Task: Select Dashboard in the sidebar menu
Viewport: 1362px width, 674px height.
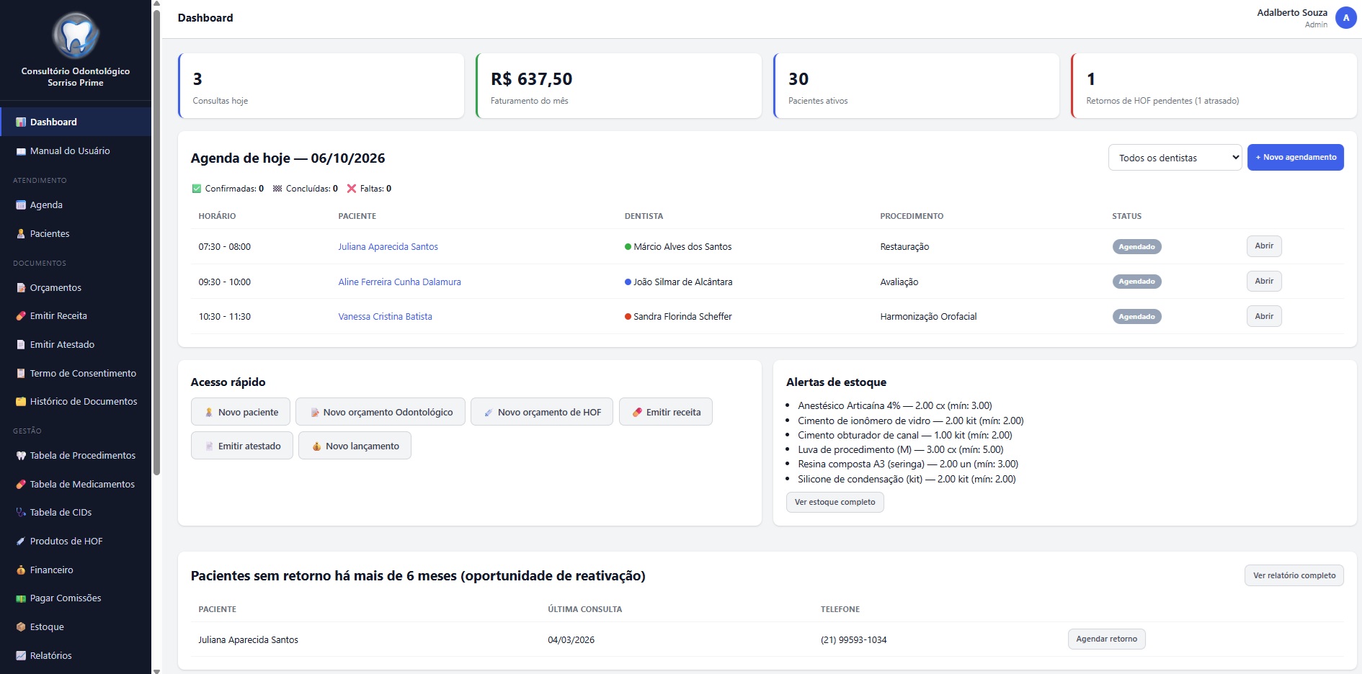Action: pyautogui.click(x=76, y=122)
